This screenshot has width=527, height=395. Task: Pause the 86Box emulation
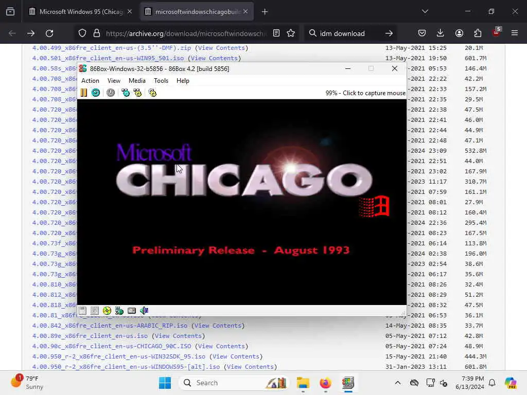(84, 93)
